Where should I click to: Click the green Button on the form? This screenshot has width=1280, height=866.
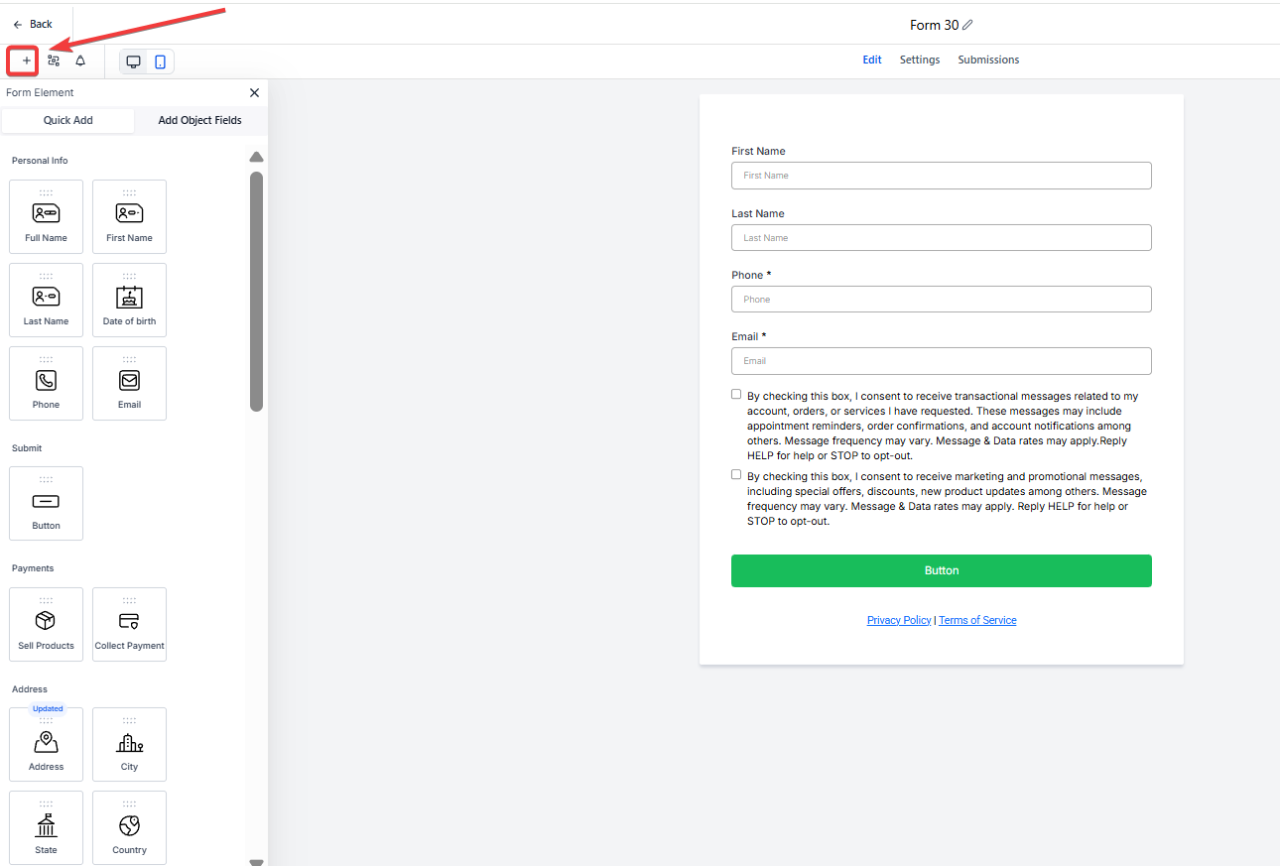point(941,570)
